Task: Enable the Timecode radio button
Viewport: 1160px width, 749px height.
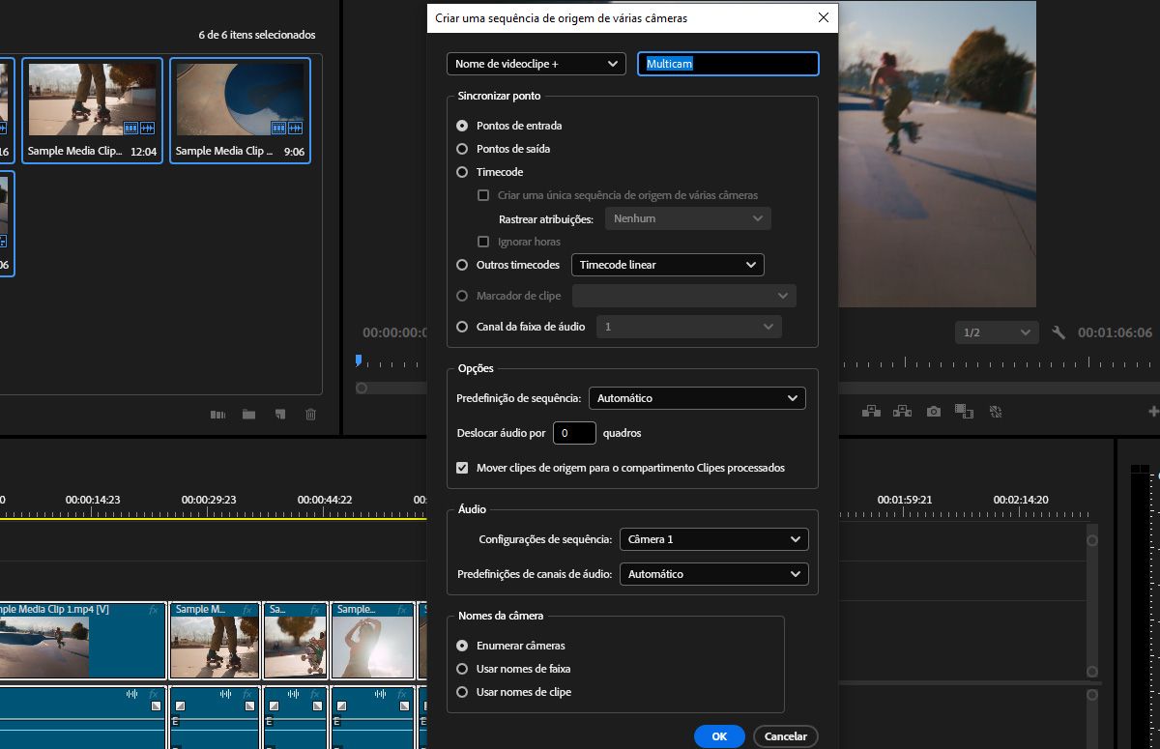Action: [462, 172]
